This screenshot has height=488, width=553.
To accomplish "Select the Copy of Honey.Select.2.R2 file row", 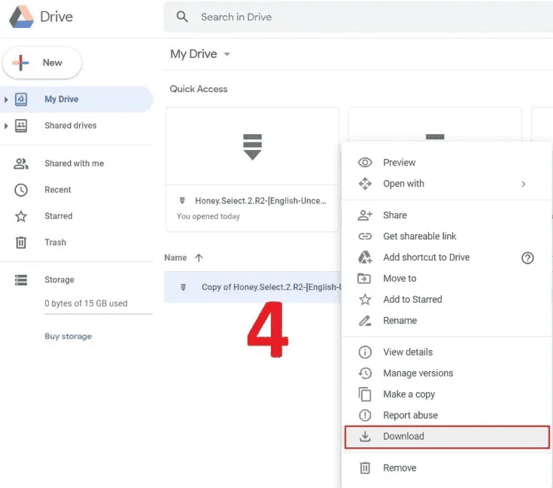I will pos(253,287).
